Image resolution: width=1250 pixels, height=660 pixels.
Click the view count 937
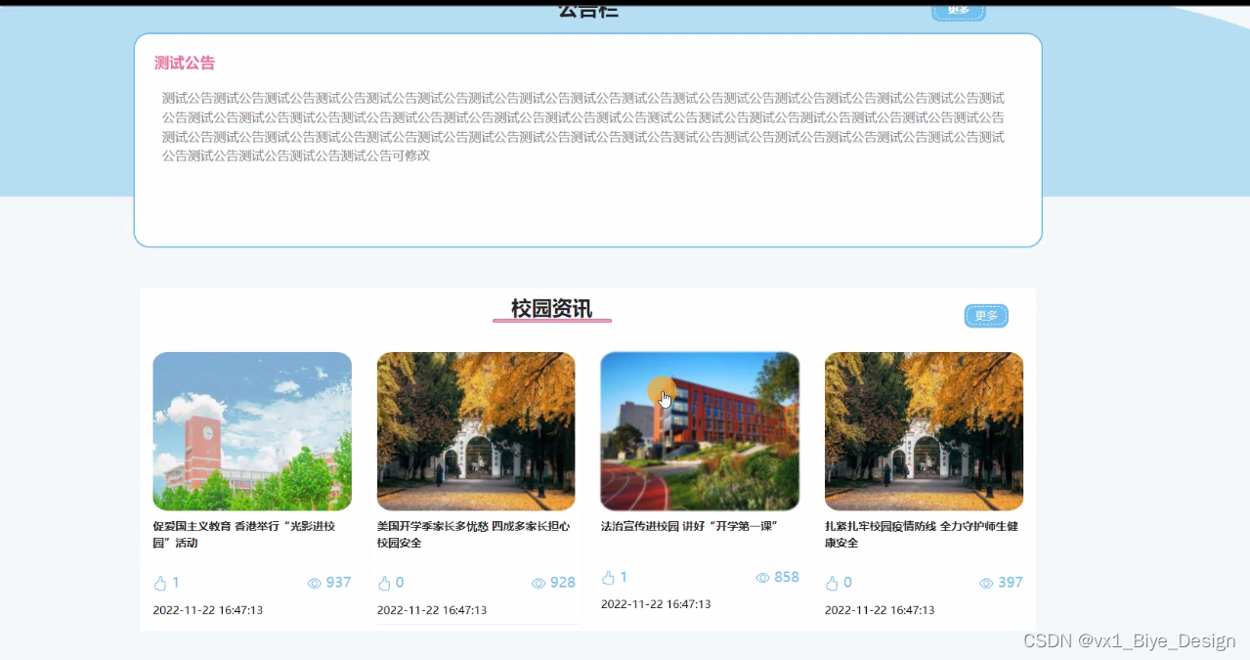point(338,583)
